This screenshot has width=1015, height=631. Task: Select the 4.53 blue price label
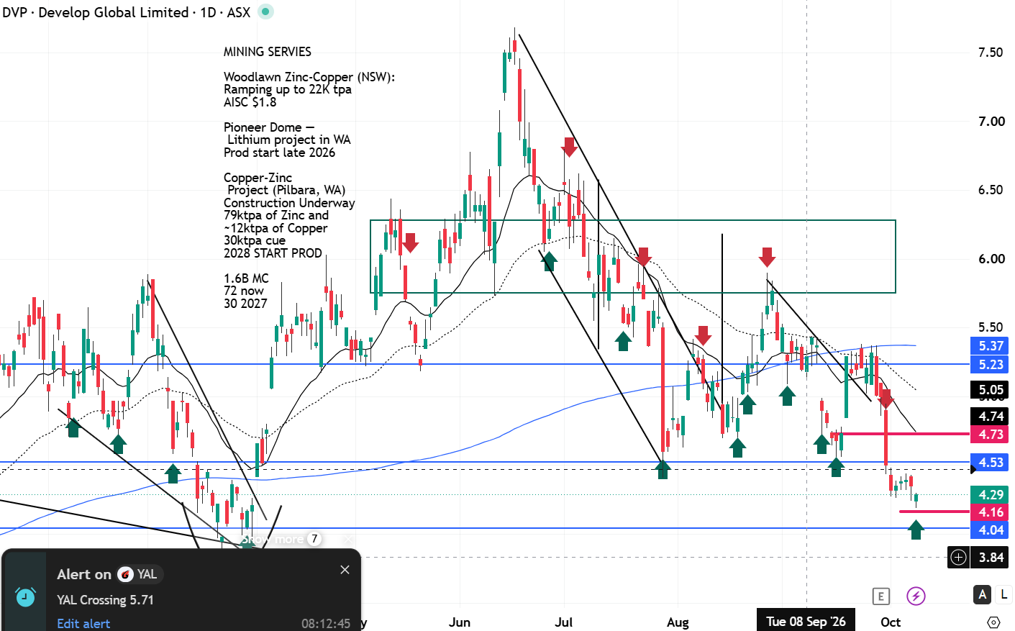[991, 463]
